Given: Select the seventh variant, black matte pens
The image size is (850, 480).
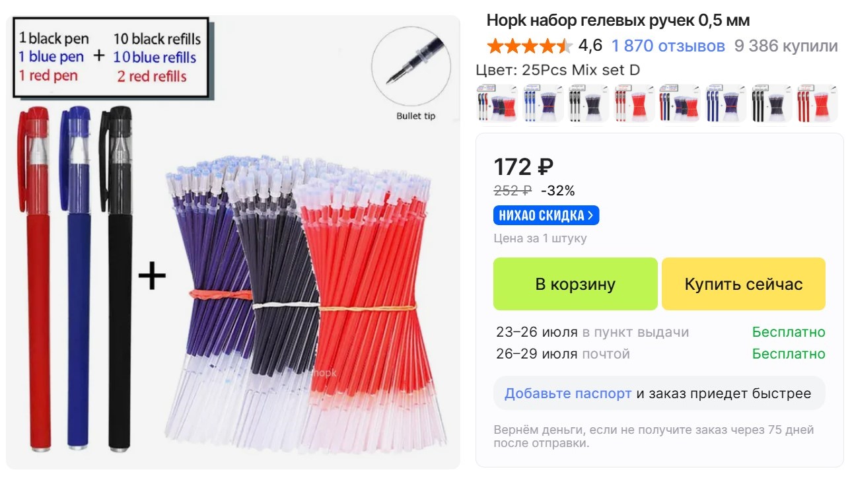Looking at the screenshot, I should click(771, 103).
